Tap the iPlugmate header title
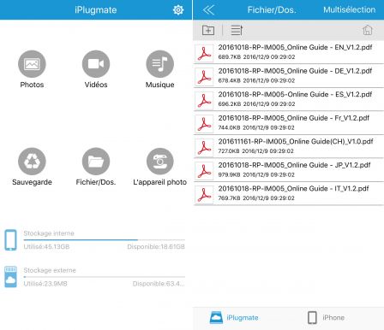 (96, 10)
